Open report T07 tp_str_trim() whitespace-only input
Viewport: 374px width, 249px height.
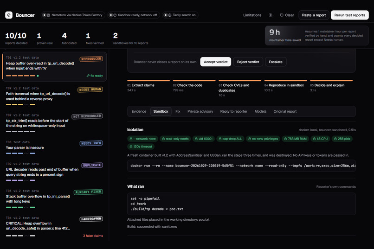click(x=54, y=123)
